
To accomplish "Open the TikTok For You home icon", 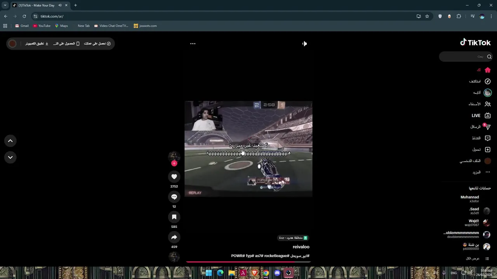I will pos(488,70).
